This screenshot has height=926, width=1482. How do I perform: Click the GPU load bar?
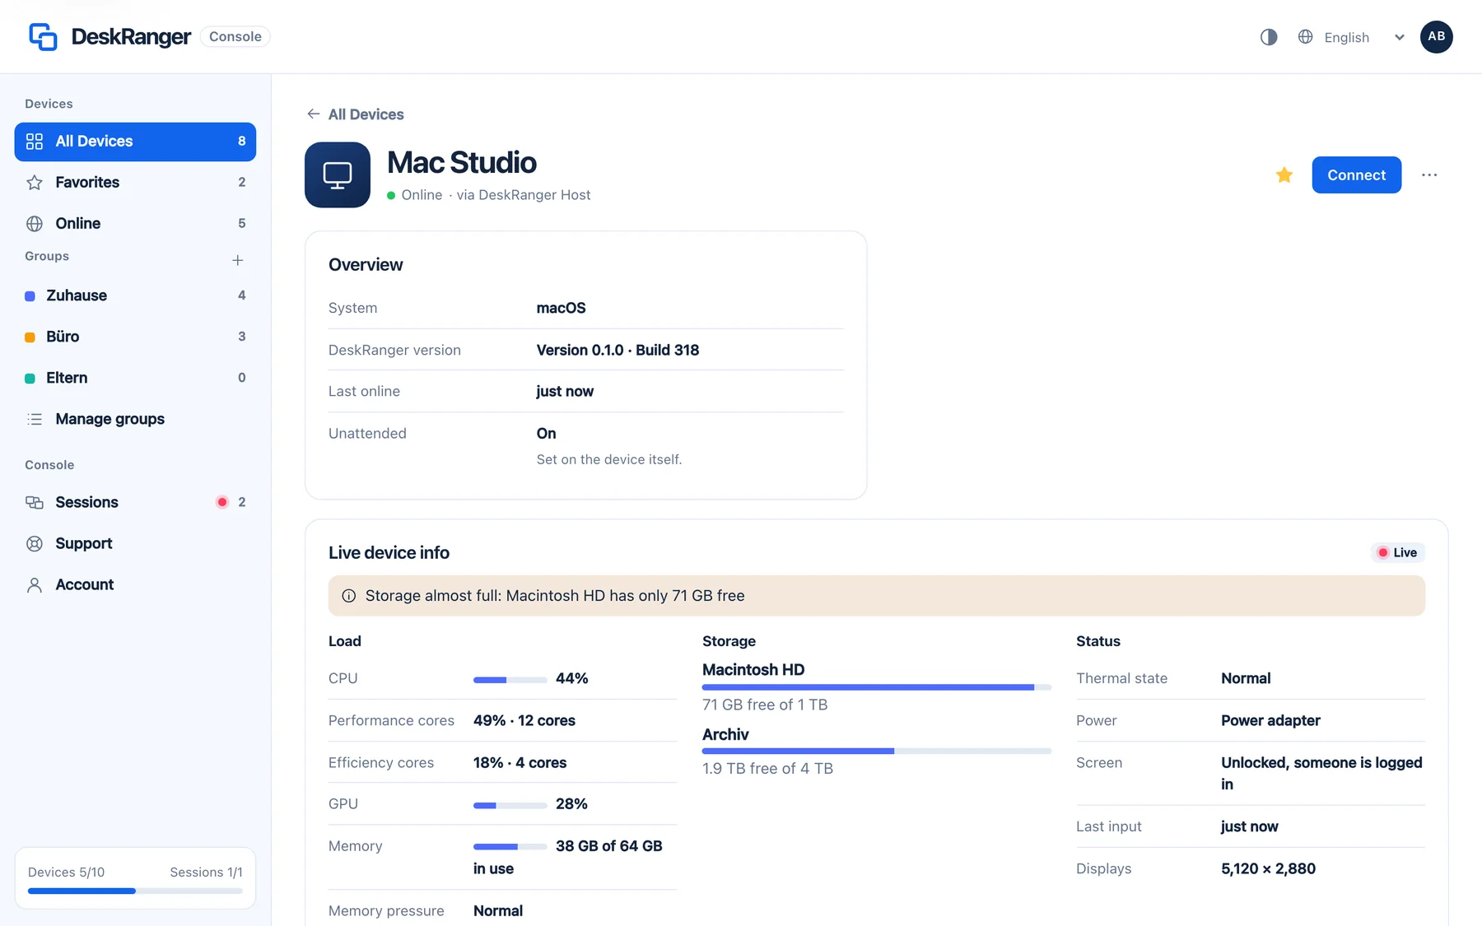(x=510, y=805)
